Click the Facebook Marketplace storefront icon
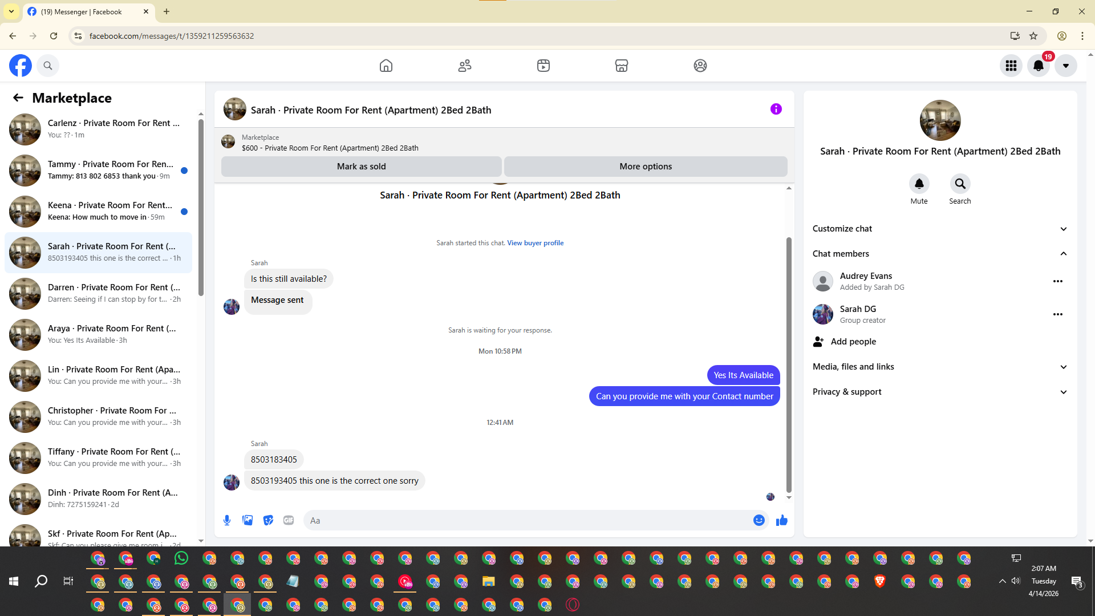The width and height of the screenshot is (1095, 616). pos(622,66)
